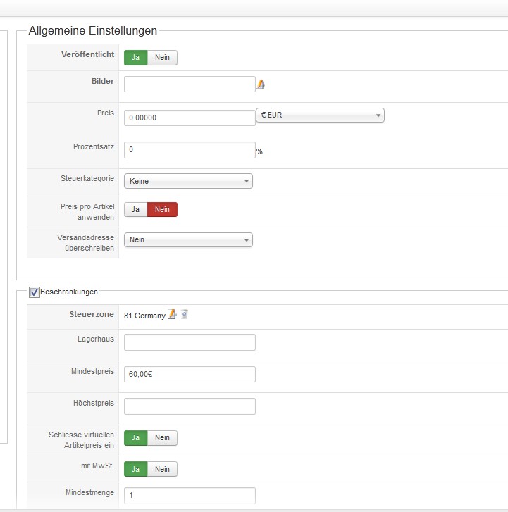Click the Höchstpreis input field
The image size is (508, 512).
pos(190,406)
